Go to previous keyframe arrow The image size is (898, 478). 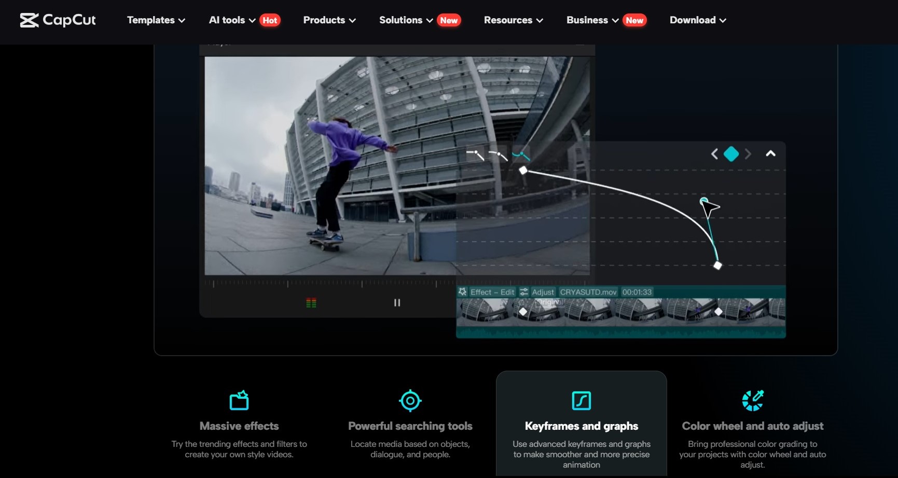pyautogui.click(x=714, y=154)
